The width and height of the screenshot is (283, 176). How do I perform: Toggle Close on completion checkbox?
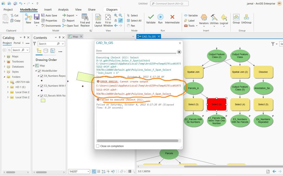98,146
